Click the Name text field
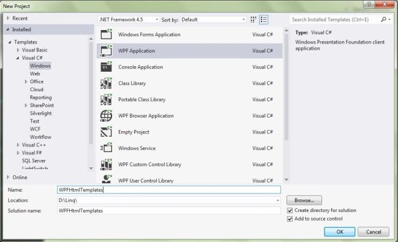Image resolution: width=398 pixels, height=242 pixels. pyautogui.click(x=169, y=190)
